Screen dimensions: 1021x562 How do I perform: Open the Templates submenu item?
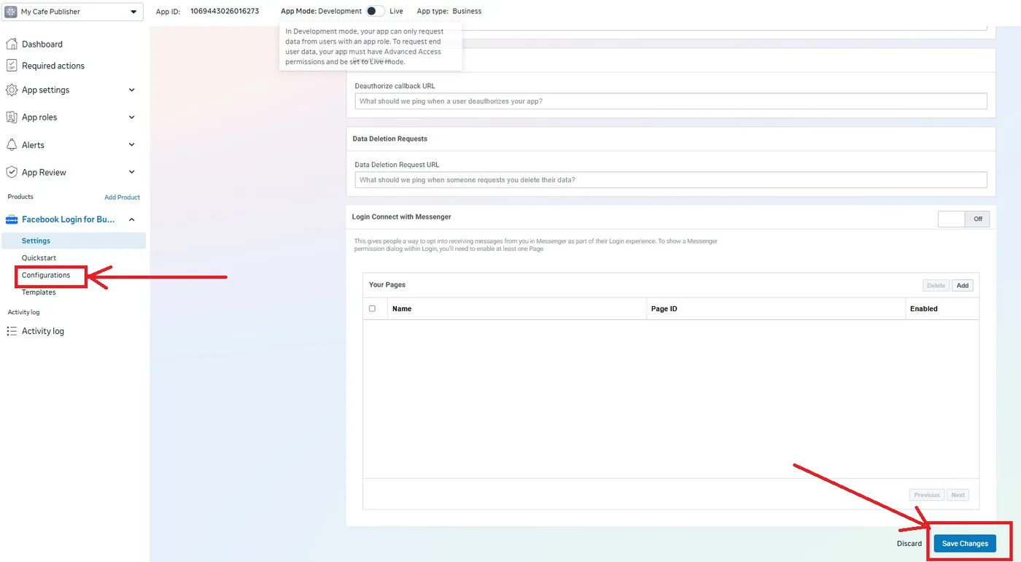click(x=39, y=292)
